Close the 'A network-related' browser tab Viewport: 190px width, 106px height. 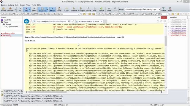[x=102, y=21]
